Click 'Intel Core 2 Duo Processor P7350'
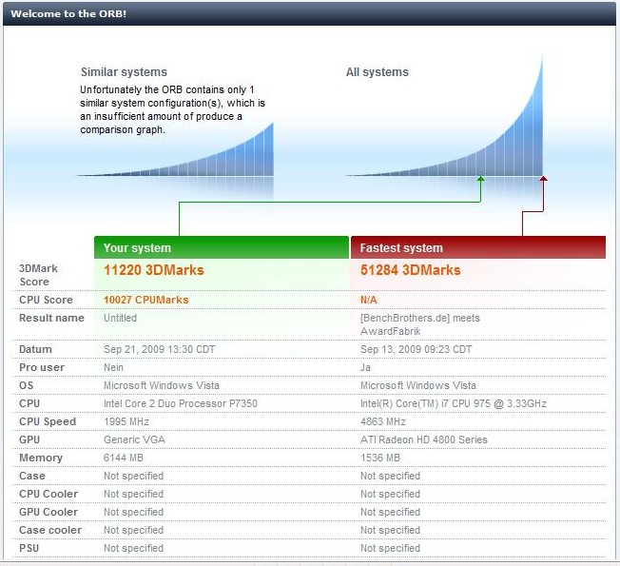Viewport: 620px width, 566px height. click(x=181, y=404)
